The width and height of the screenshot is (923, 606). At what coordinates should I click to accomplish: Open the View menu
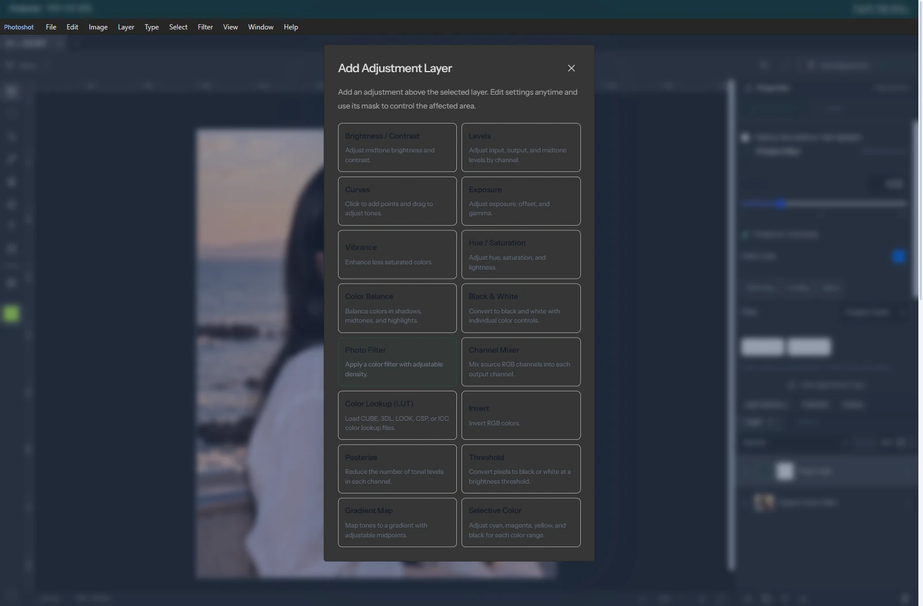(x=230, y=27)
